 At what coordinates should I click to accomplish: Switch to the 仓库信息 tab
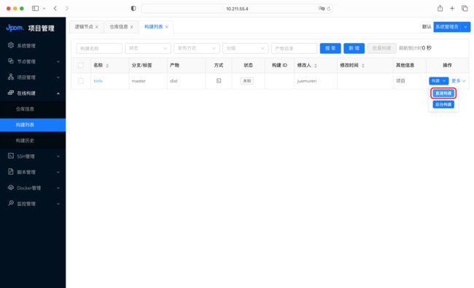pyautogui.click(x=119, y=27)
